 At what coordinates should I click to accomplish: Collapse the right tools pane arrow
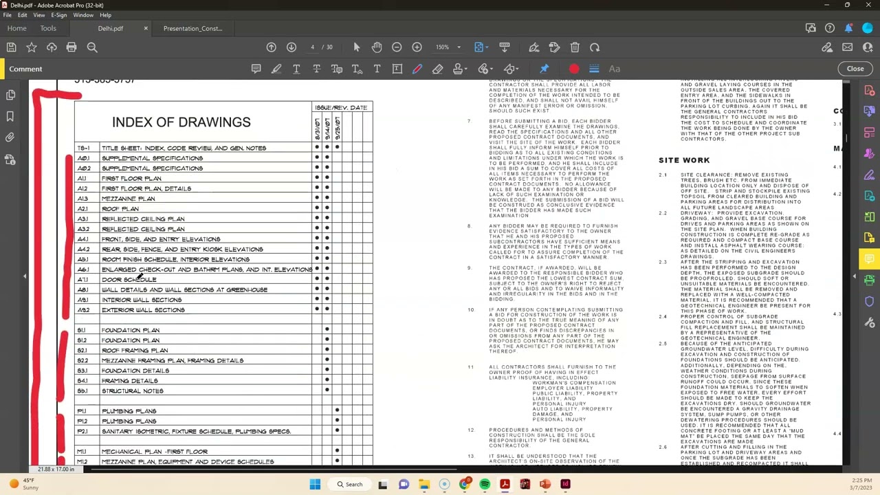click(855, 276)
